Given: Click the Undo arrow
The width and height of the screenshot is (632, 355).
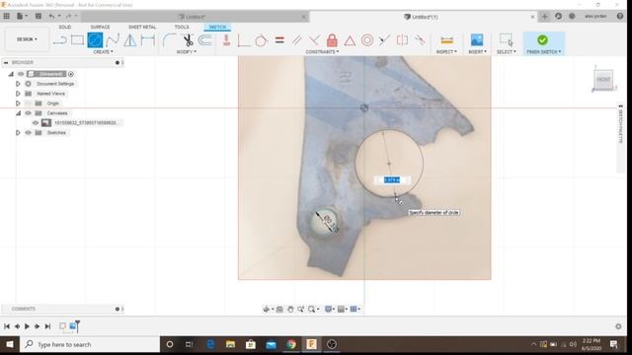Looking at the screenshot, I should [51, 16].
